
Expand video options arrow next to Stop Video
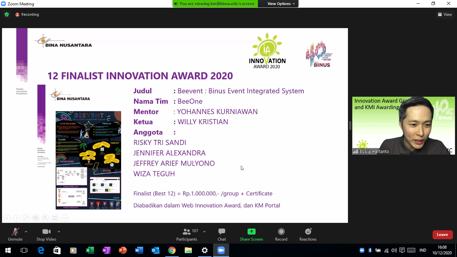click(59, 232)
